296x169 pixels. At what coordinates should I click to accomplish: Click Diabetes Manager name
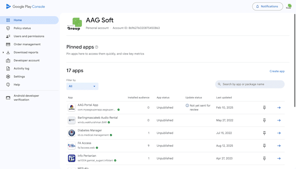coord(90,130)
